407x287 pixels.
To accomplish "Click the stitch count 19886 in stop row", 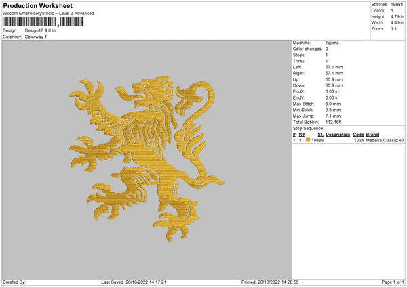I will click(x=317, y=140).
